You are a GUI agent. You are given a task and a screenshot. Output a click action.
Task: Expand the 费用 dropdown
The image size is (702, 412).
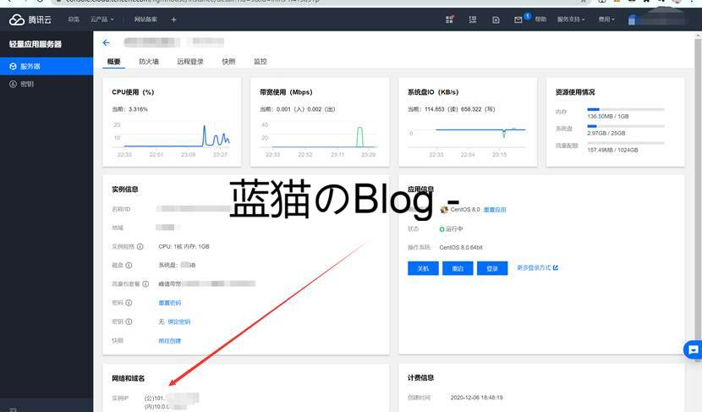(x=606, y=19)
